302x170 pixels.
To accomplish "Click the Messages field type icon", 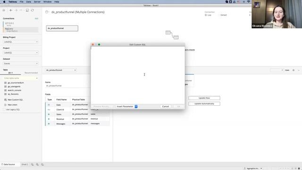I will [x=49, y=124].
